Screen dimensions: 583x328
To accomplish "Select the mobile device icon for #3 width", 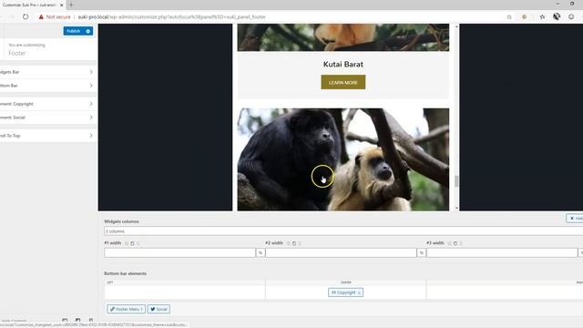I will [461, 243].
